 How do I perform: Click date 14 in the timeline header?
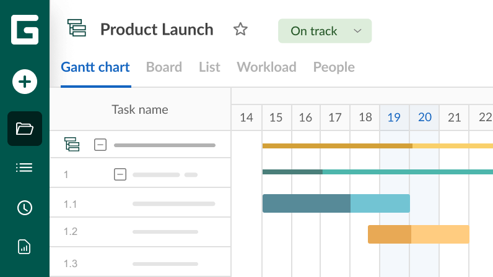tap(246, 117)
